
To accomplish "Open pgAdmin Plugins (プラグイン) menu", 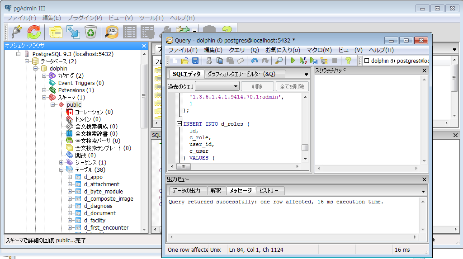I will 85,18.
